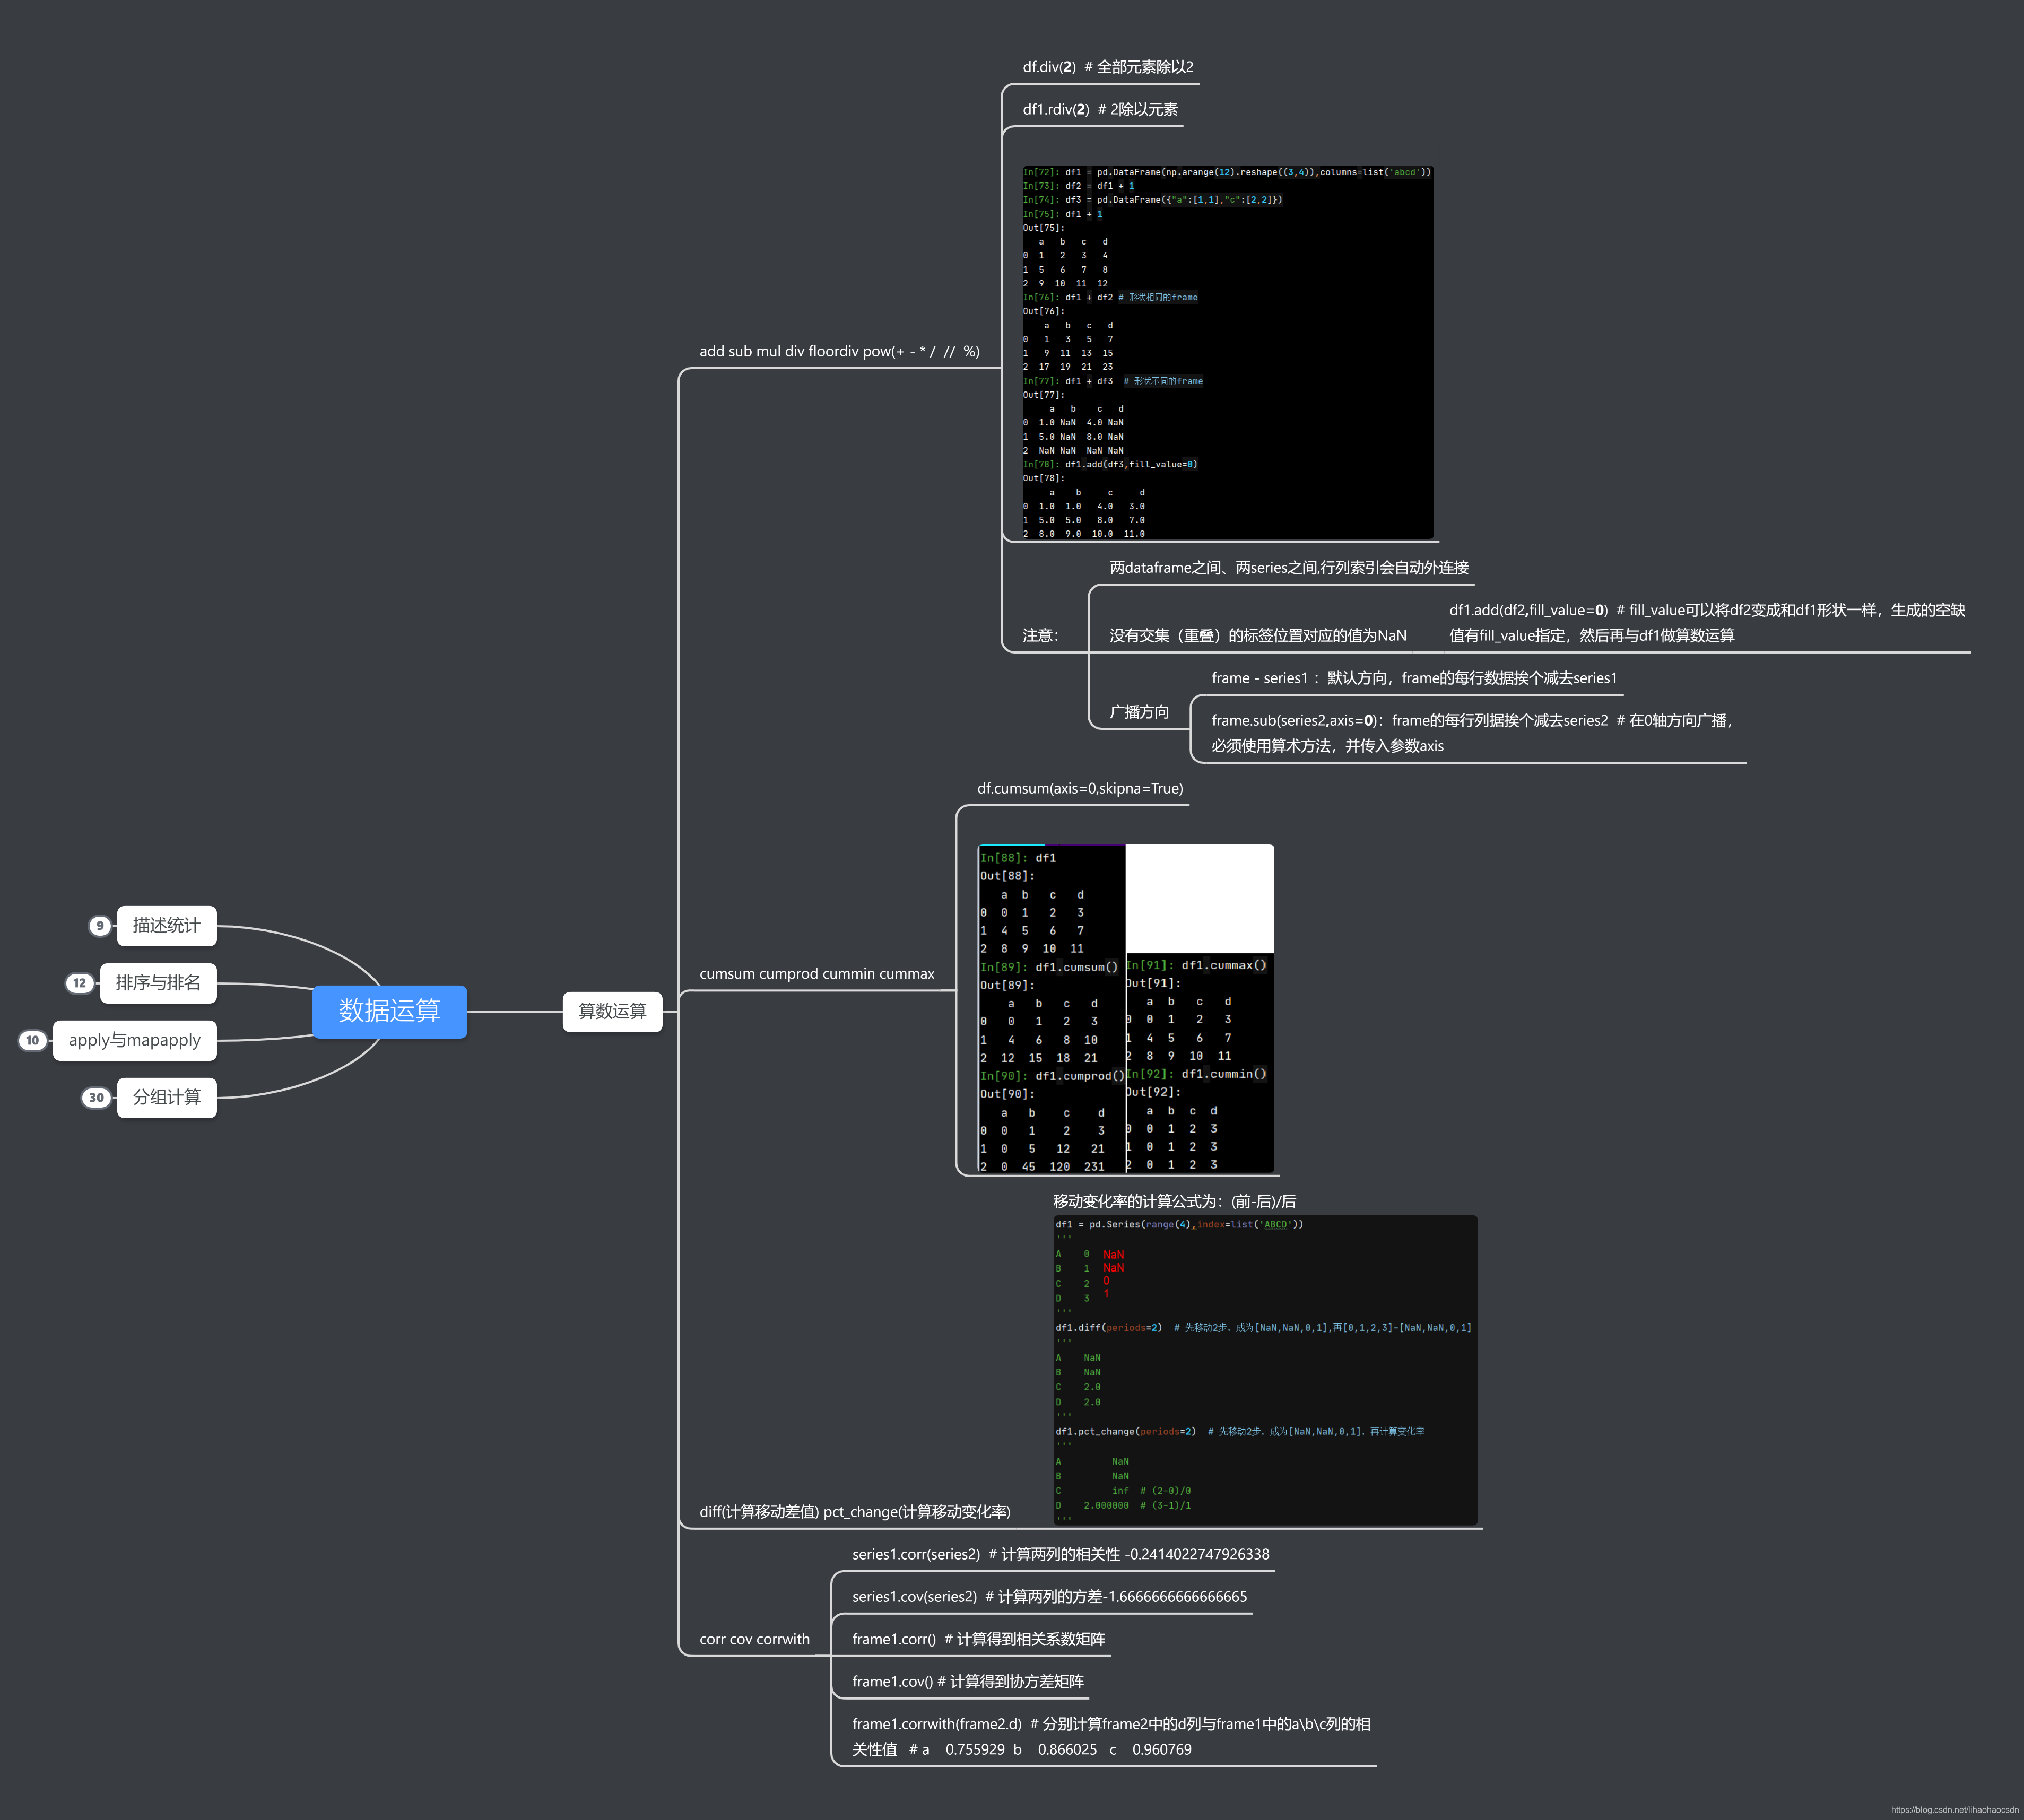Click the 注意： node
The height and width of the screenshot is (1820, 2024).
coord(1040,635)
